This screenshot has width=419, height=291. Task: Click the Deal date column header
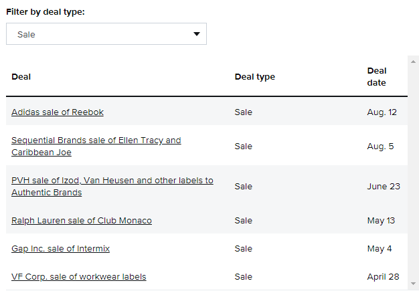point(377,77)
